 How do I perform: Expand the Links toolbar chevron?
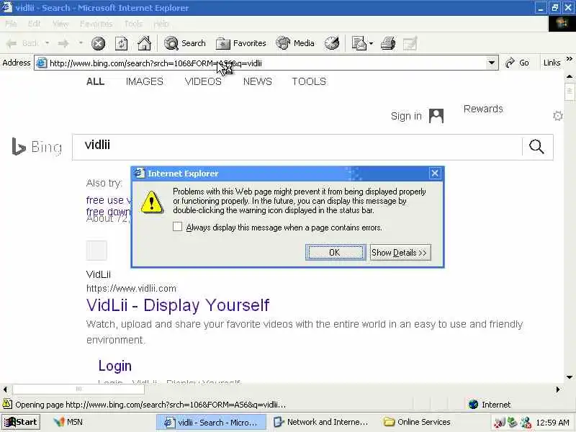point(570,59)
